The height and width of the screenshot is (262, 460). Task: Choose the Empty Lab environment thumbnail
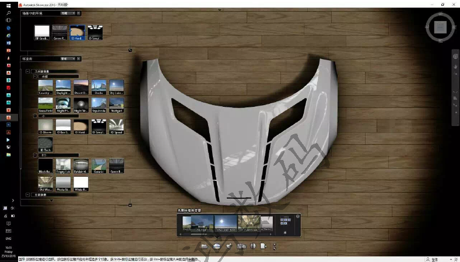click(x=63, y=166)
